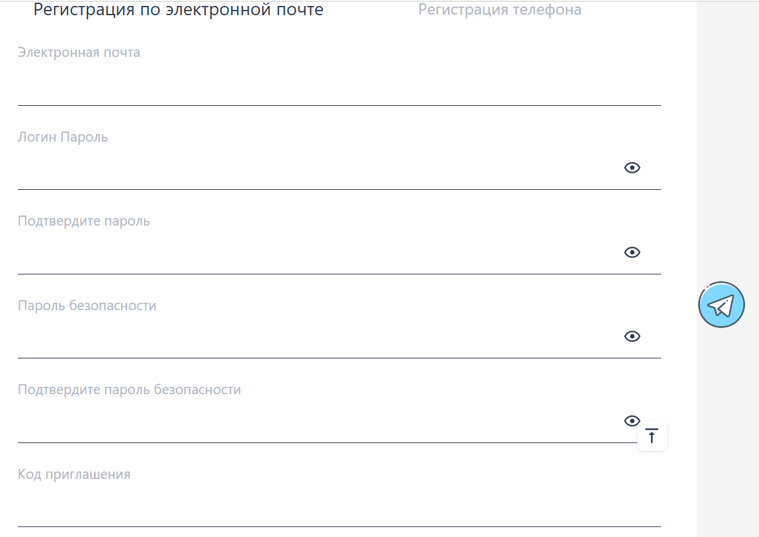Switch to 'Регистрация по электронной почте' tab
Viewport: 759px width, 537px height.
coord(178,10)
